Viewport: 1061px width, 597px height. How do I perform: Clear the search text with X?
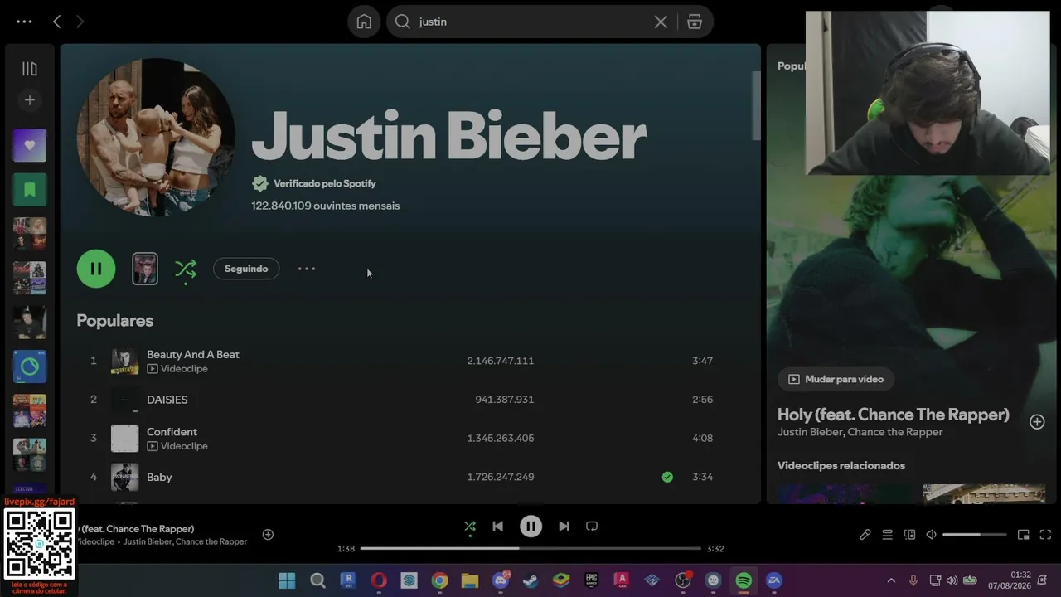[x=661, y=22]
